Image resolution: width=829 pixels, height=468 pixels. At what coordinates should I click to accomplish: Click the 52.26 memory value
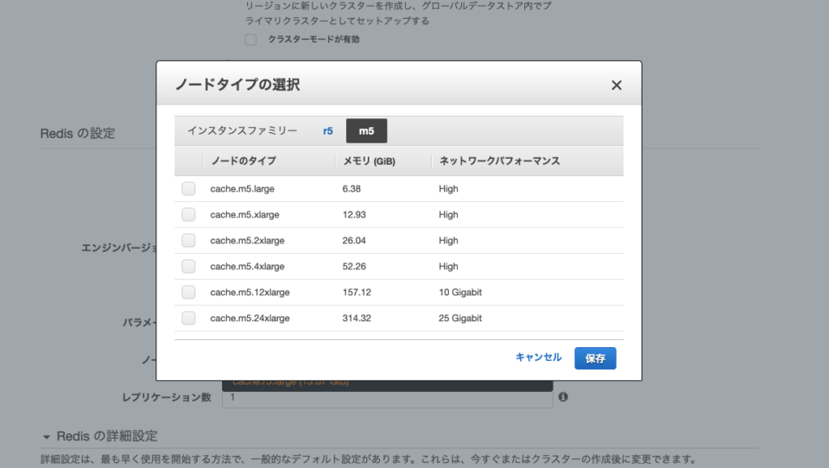pos(354,267)
